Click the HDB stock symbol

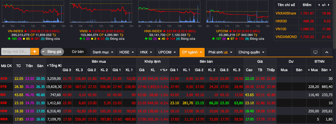point(4,111)
